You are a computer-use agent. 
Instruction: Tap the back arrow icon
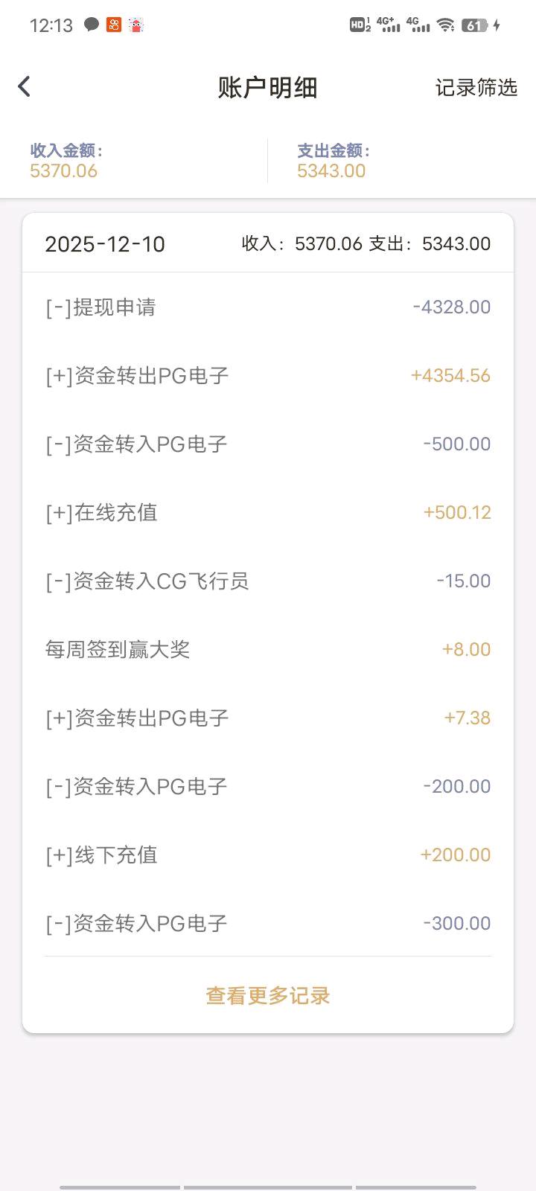tap(25, 87)
